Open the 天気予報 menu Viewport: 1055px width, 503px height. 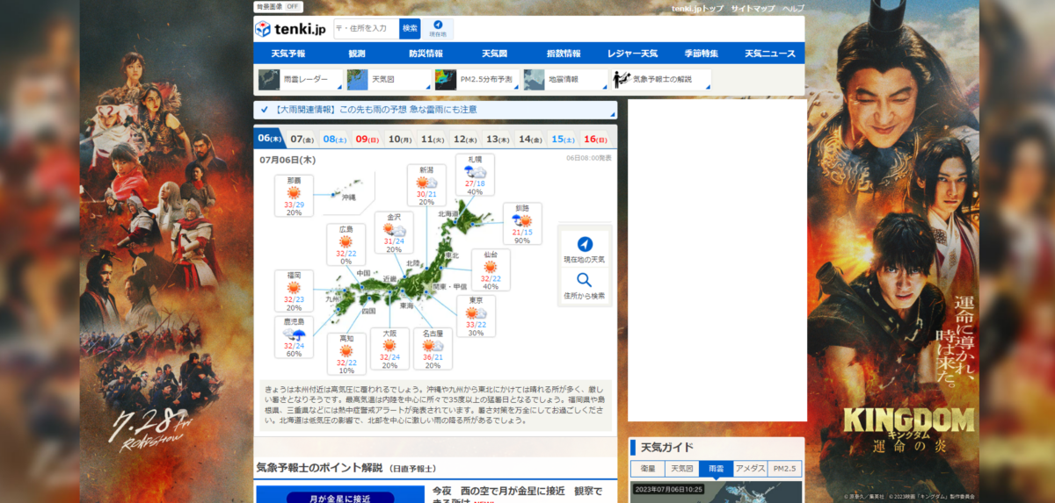pos(288,54)
